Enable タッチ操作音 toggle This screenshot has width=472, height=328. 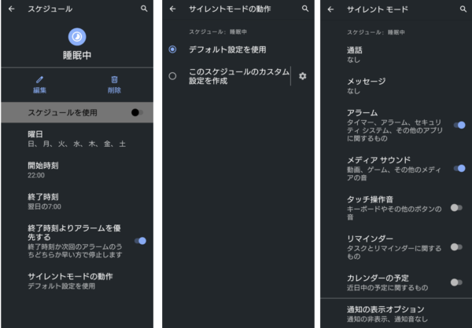point(456,208)
